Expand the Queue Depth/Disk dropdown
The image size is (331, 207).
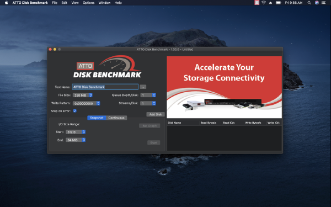pos(148,95)
